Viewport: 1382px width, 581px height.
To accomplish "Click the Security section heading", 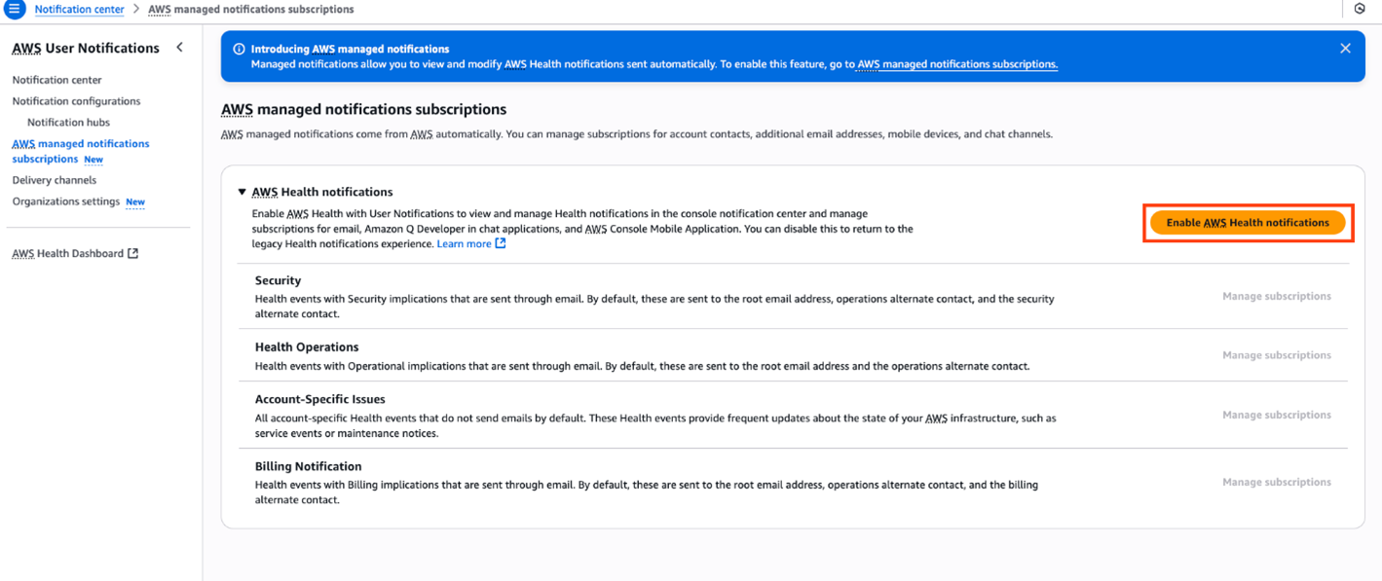I will pyautogui.click(x=278, y=280).
